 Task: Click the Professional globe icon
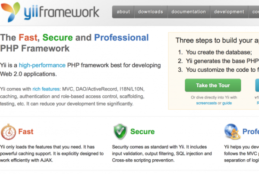(x=232, y=131)
